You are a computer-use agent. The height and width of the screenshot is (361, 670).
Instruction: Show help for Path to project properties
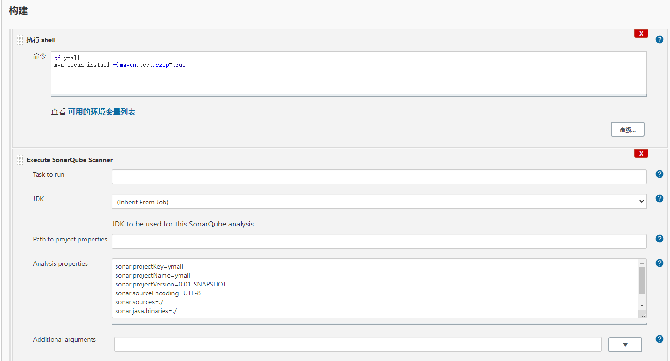point(659,239)
